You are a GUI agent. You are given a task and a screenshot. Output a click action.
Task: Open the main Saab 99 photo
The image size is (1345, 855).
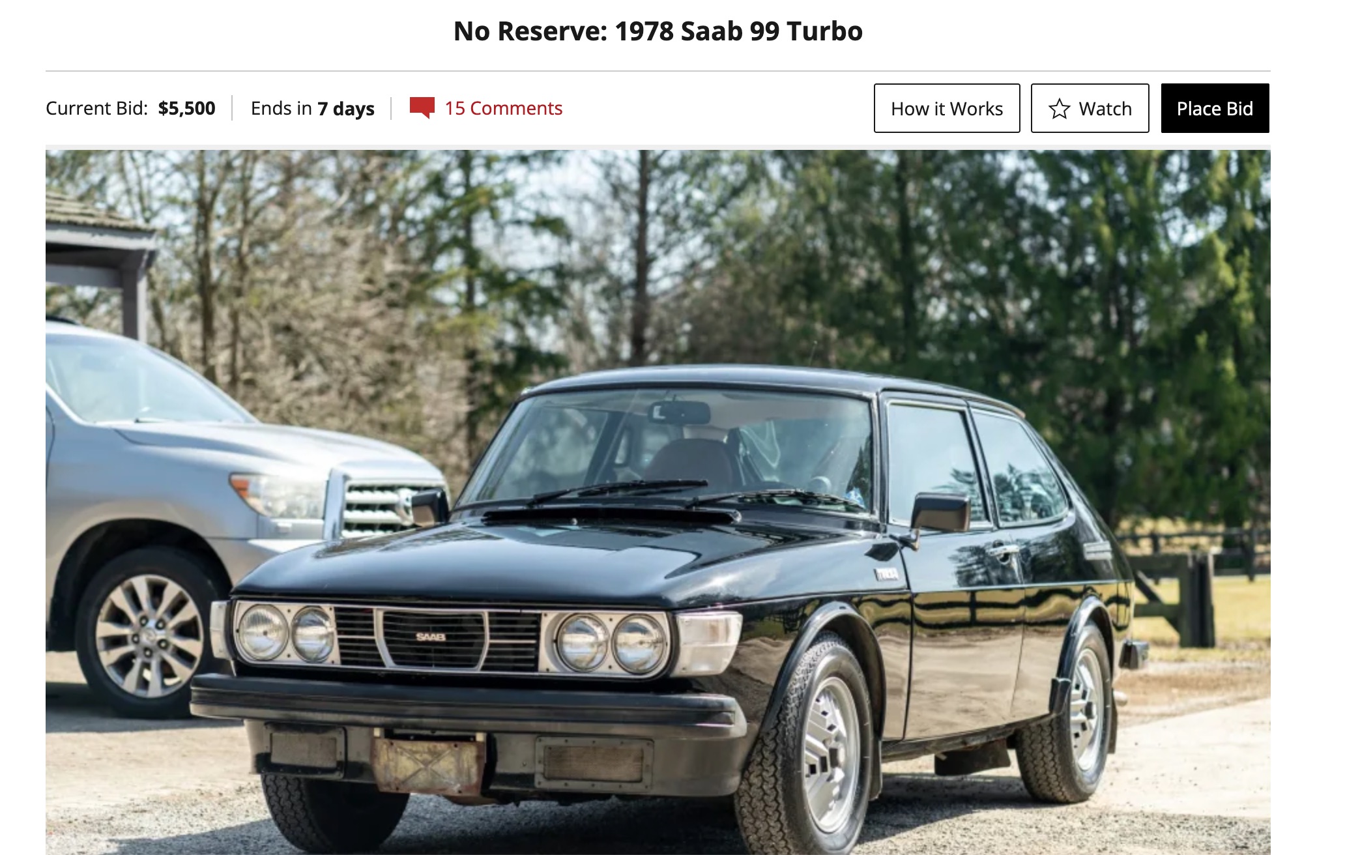point(658,502)
